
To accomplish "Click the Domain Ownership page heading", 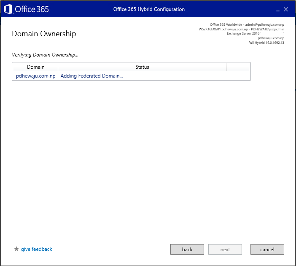I will 44,34.
